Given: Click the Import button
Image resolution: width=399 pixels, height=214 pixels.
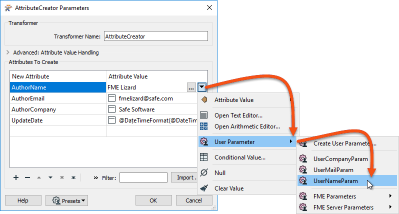Looking at the screenshot, I should coord(185,177).
